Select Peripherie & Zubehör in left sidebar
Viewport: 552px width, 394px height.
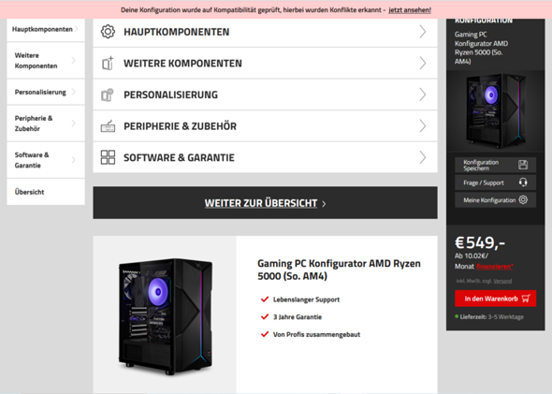[46, 124]
